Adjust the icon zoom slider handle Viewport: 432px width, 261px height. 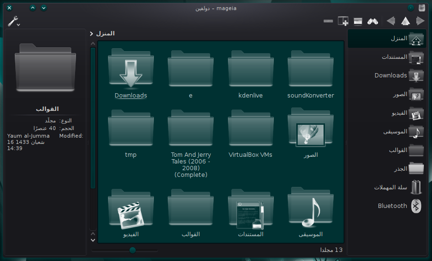pyautogui.click(x=132, y=250)
